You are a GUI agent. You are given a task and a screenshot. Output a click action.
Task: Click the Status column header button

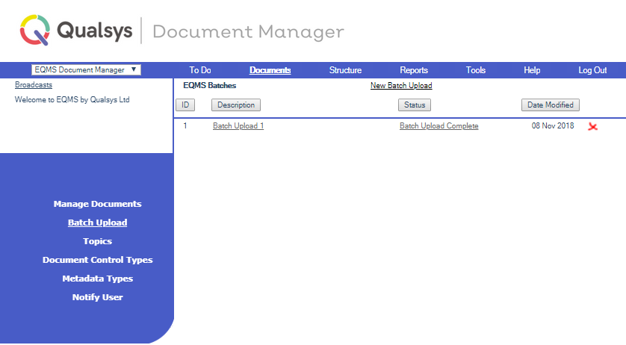(x=414, y=105)
